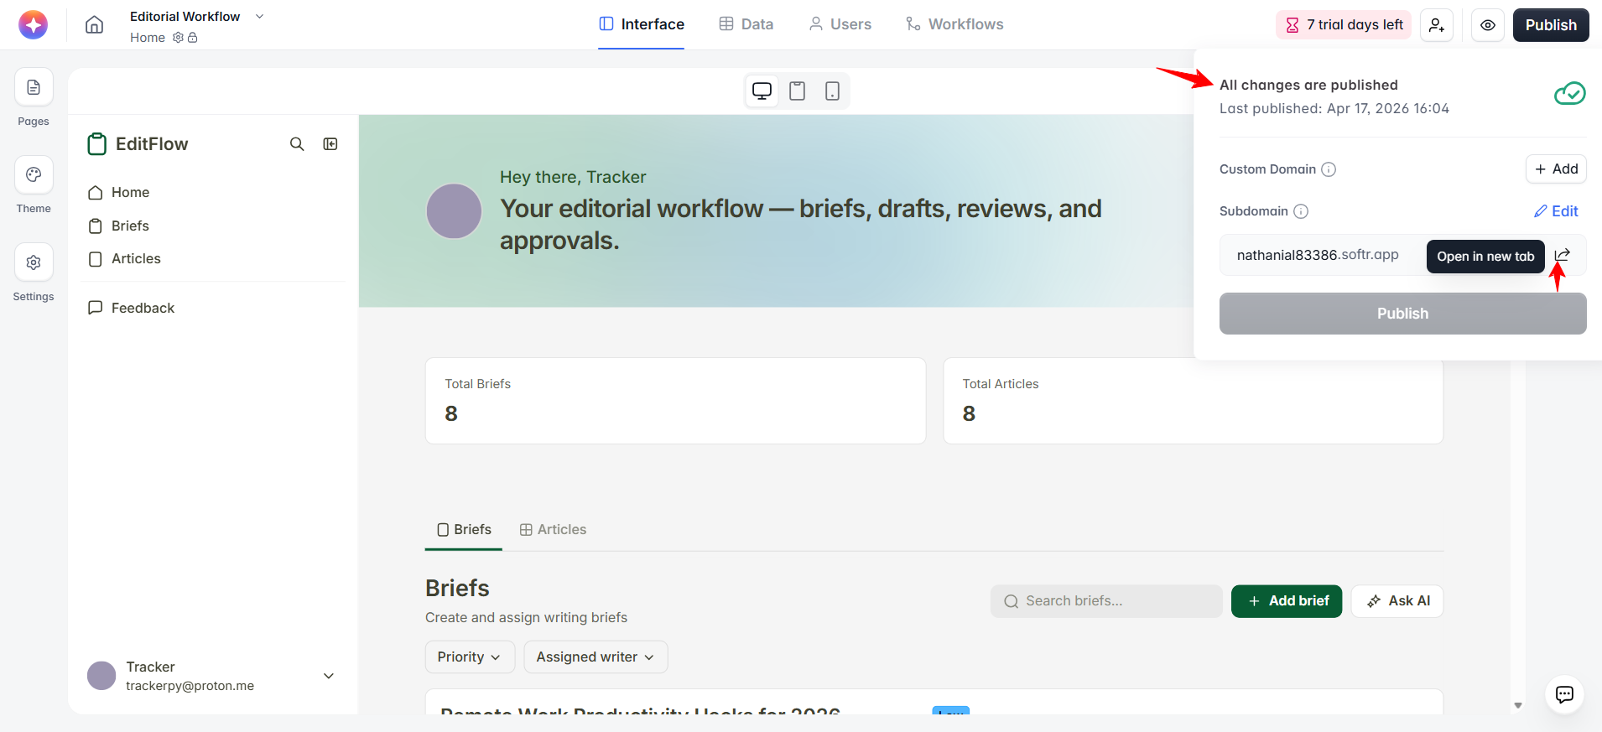
Task: Click the top Publish button
Action: tap(1551, 25)
